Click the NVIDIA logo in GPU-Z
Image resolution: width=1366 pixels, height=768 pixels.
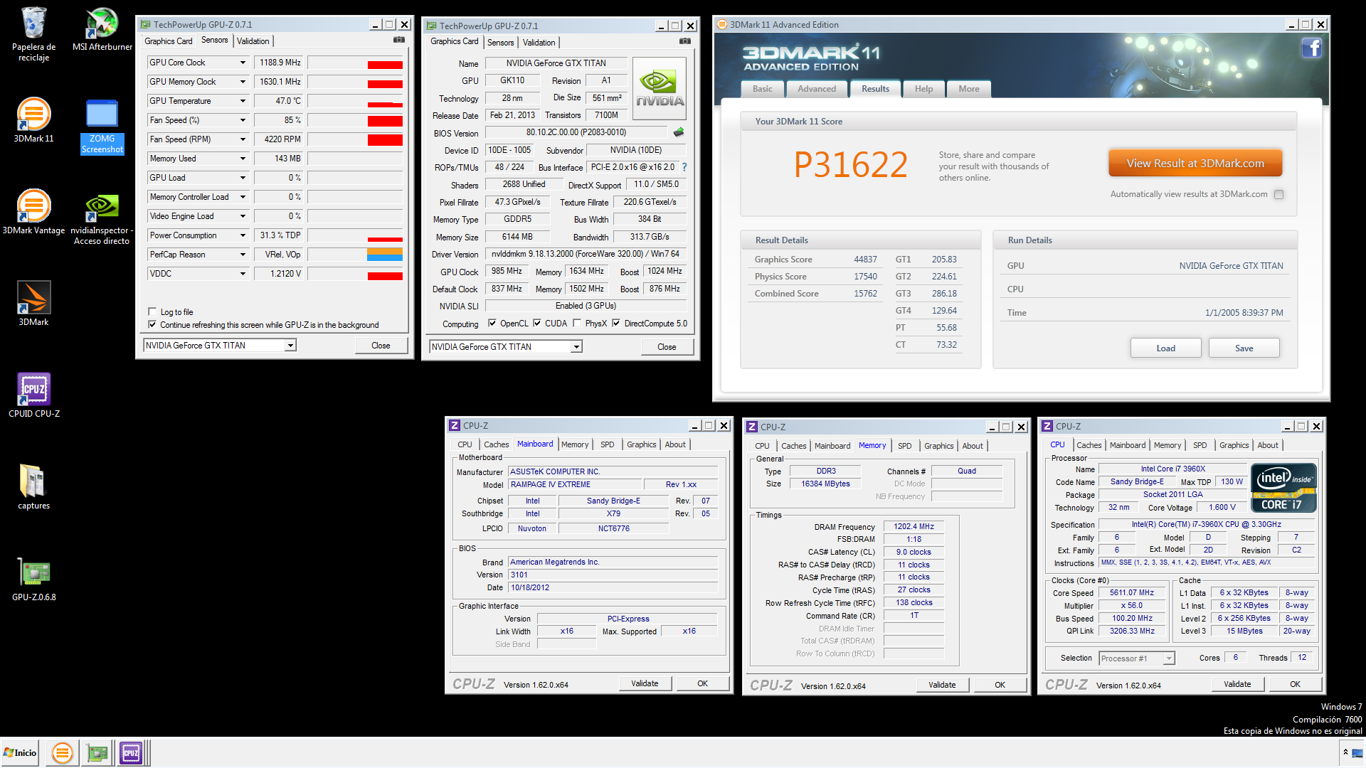(660, 88)
